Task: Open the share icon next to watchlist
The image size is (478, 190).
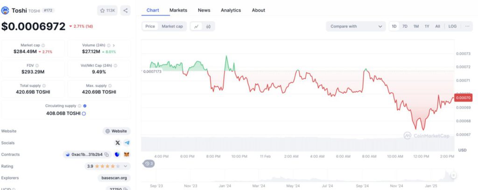Action: (x=126, y=10)
